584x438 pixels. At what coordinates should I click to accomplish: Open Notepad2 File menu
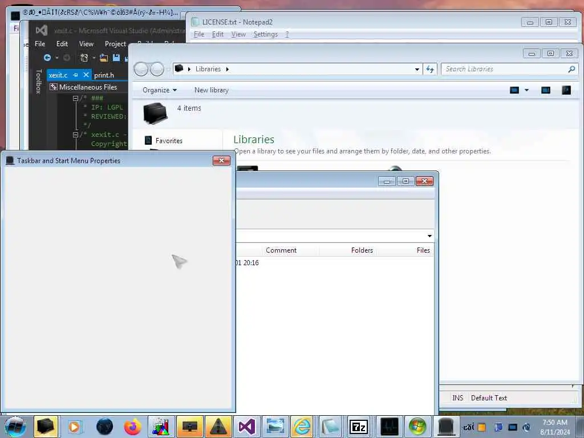(x=199, y=34)
